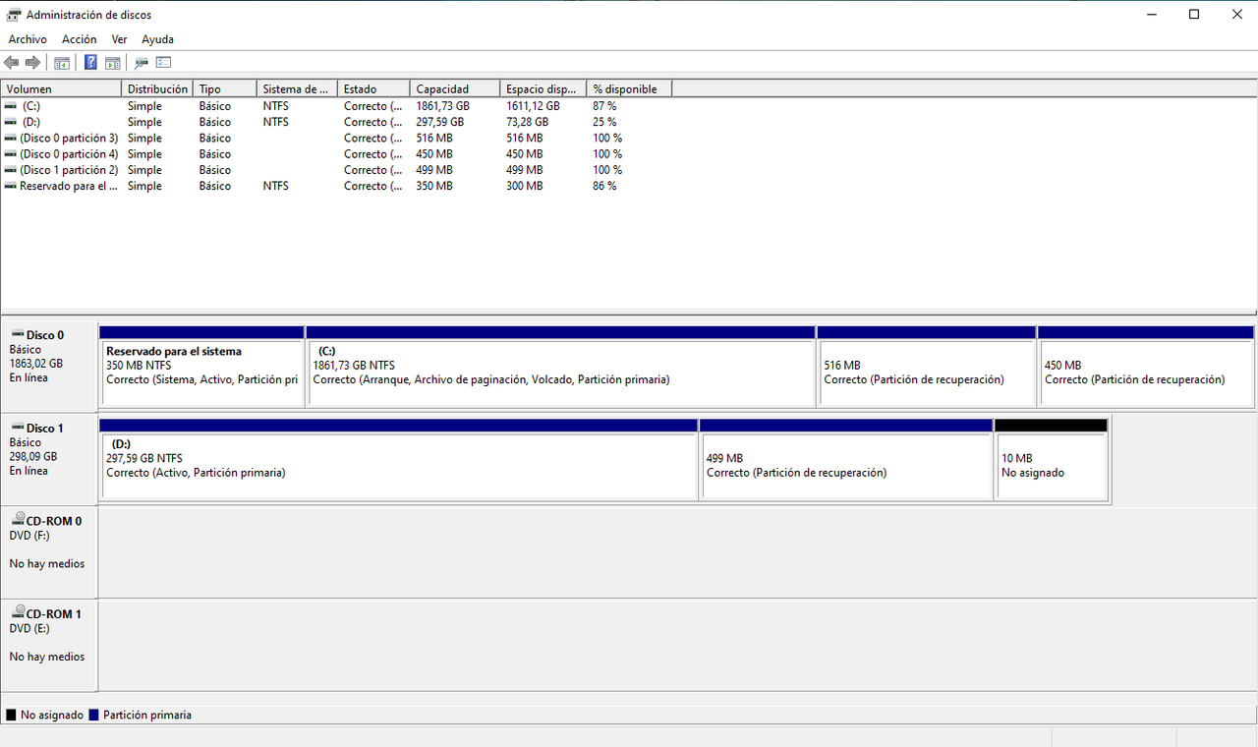
Task: Toggle the action pane toolbar icon
Action: click(112, 62)
